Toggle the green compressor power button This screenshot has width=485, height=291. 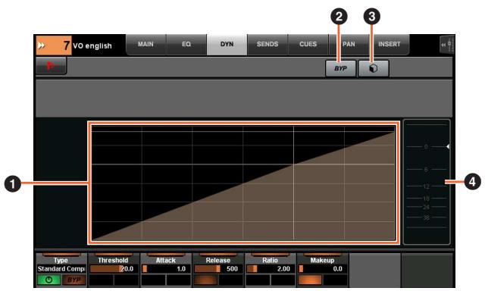pyautogui.click(x=48, y=280)
